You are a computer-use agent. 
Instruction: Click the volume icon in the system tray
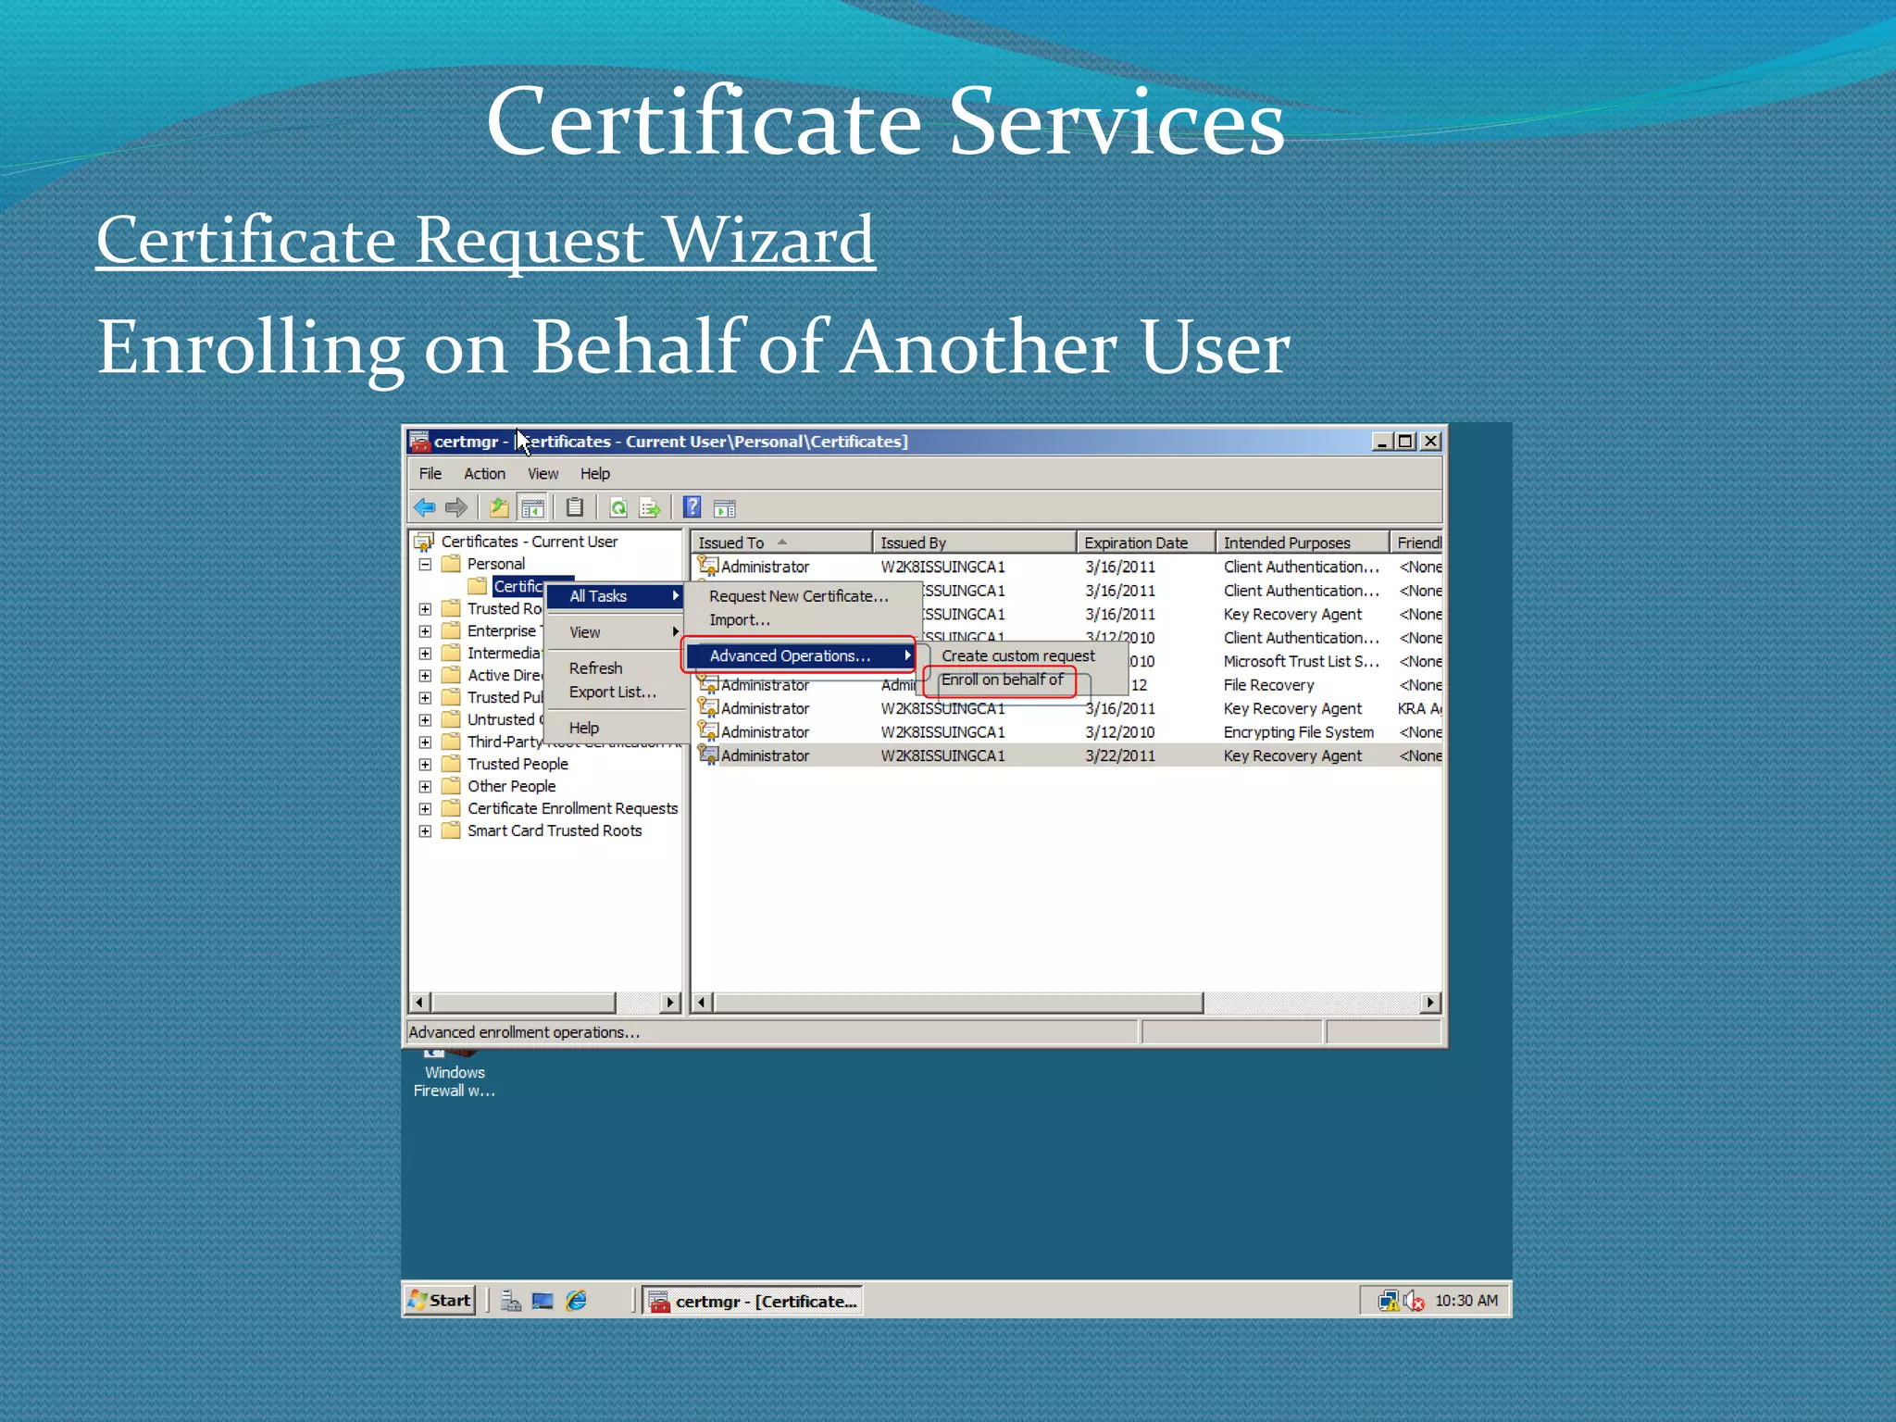pos(1414,1302)
